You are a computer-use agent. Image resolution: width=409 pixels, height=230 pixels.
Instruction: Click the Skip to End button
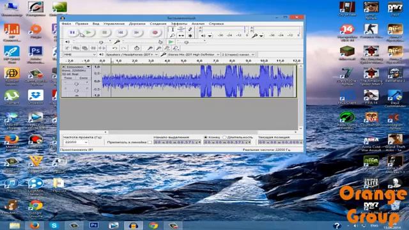click(x=136, y=33)
